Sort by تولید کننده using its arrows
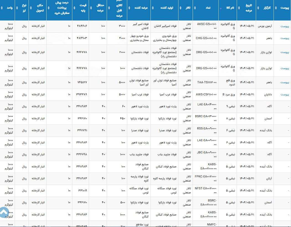This screenshot has height=227, width=291. 153,8
